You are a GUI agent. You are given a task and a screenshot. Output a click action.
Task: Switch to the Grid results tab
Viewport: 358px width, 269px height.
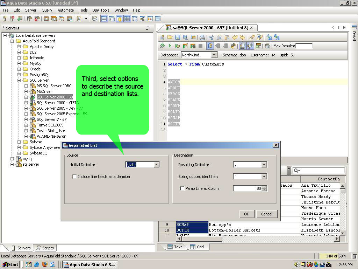pyautogui.click(x=197, y=247)
